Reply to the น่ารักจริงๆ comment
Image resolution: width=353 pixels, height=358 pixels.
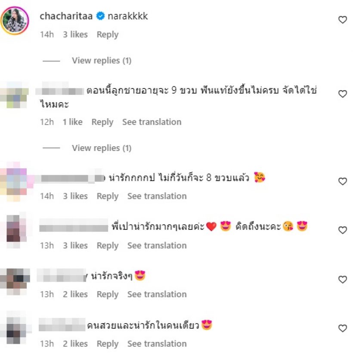108,295
